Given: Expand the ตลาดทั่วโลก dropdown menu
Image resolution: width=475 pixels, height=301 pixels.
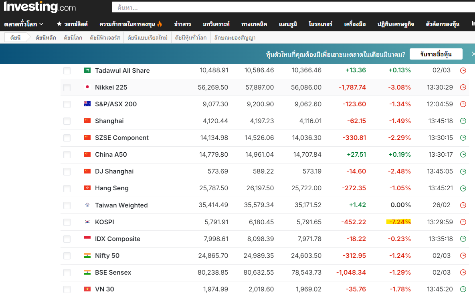Looking at the screenshot, I should tap(24, 24).
